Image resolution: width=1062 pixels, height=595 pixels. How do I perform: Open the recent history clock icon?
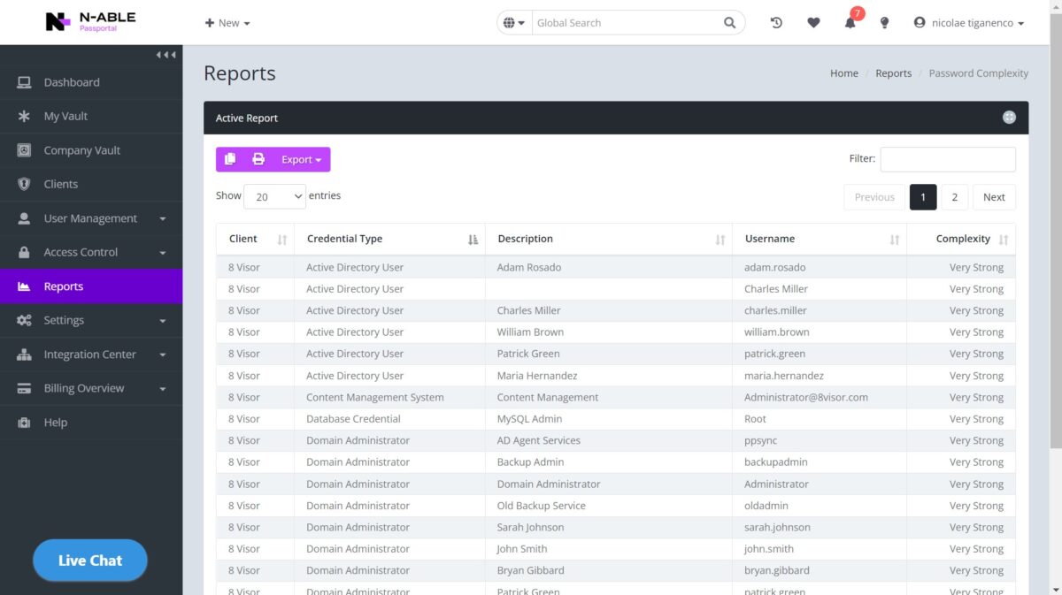tap(776, 23)
